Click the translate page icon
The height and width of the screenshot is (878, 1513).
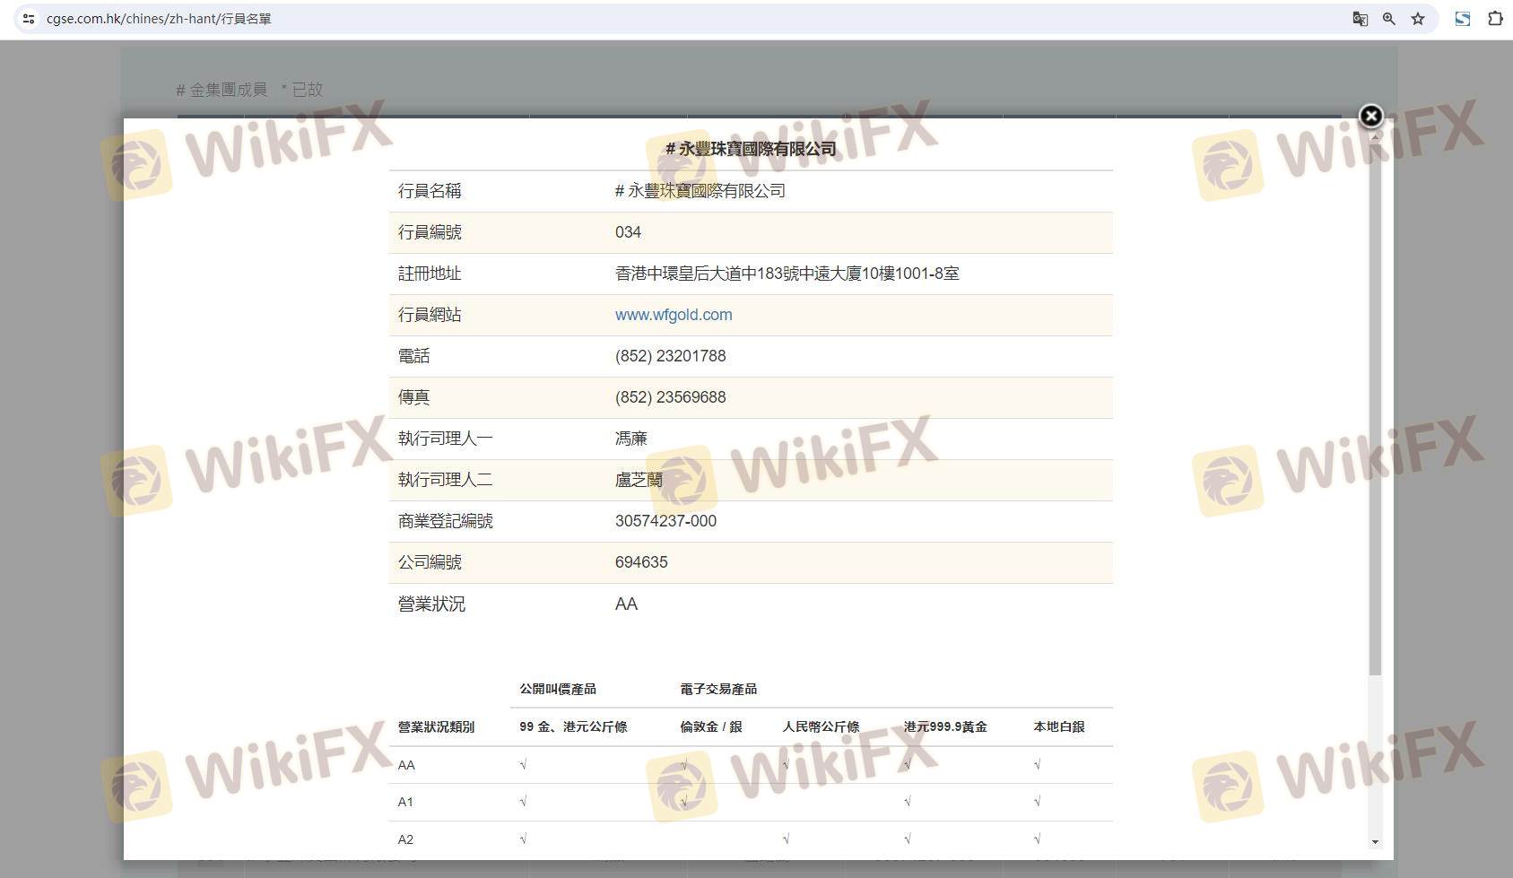point(1360,18)
